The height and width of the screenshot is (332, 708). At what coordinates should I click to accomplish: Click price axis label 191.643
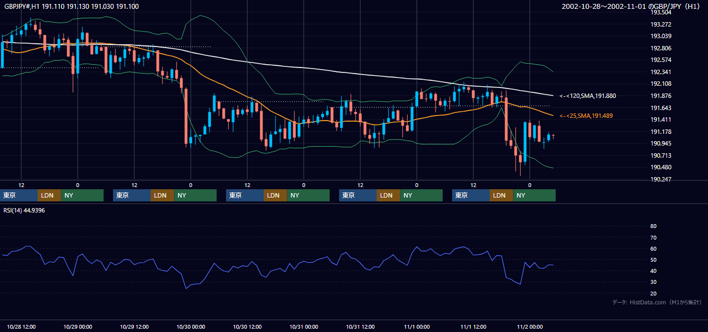pyautogui.click(x=661, y=108)
